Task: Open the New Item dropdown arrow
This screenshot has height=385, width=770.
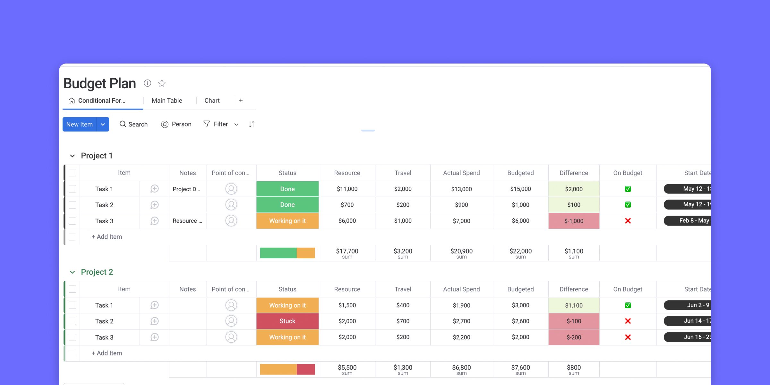Action: (x=103, y=124)
